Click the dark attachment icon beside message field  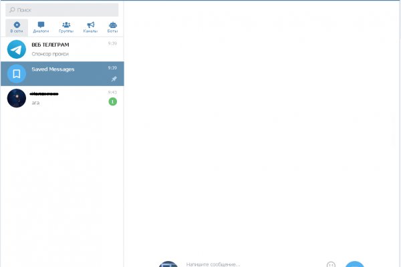(168, 264)
